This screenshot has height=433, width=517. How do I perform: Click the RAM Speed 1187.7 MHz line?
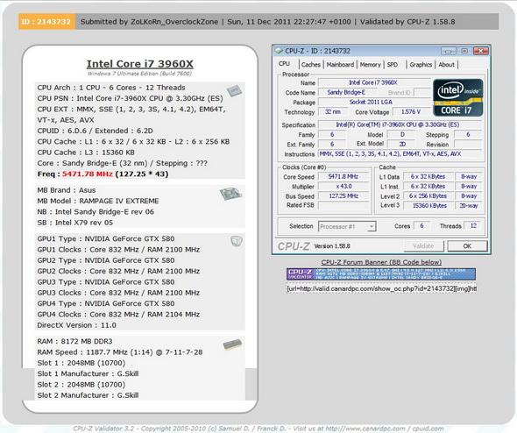(x=120, y=352)
